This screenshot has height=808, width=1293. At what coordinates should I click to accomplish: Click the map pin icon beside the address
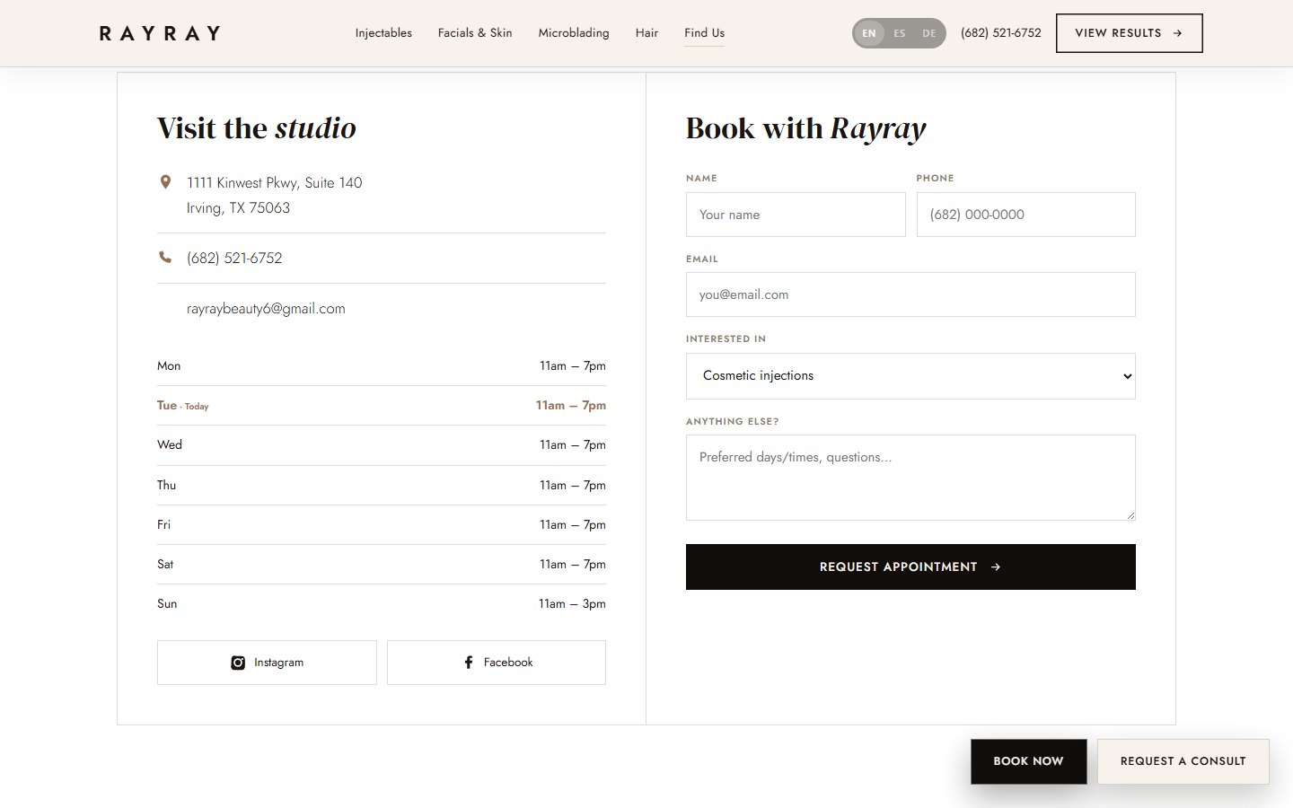165,182
